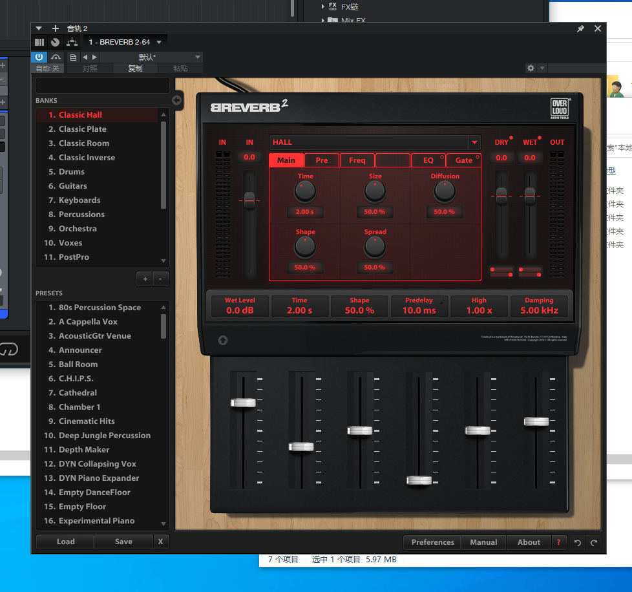Expand the Mix FX folder in the browser
632x592 pixels.
[323, 20]
